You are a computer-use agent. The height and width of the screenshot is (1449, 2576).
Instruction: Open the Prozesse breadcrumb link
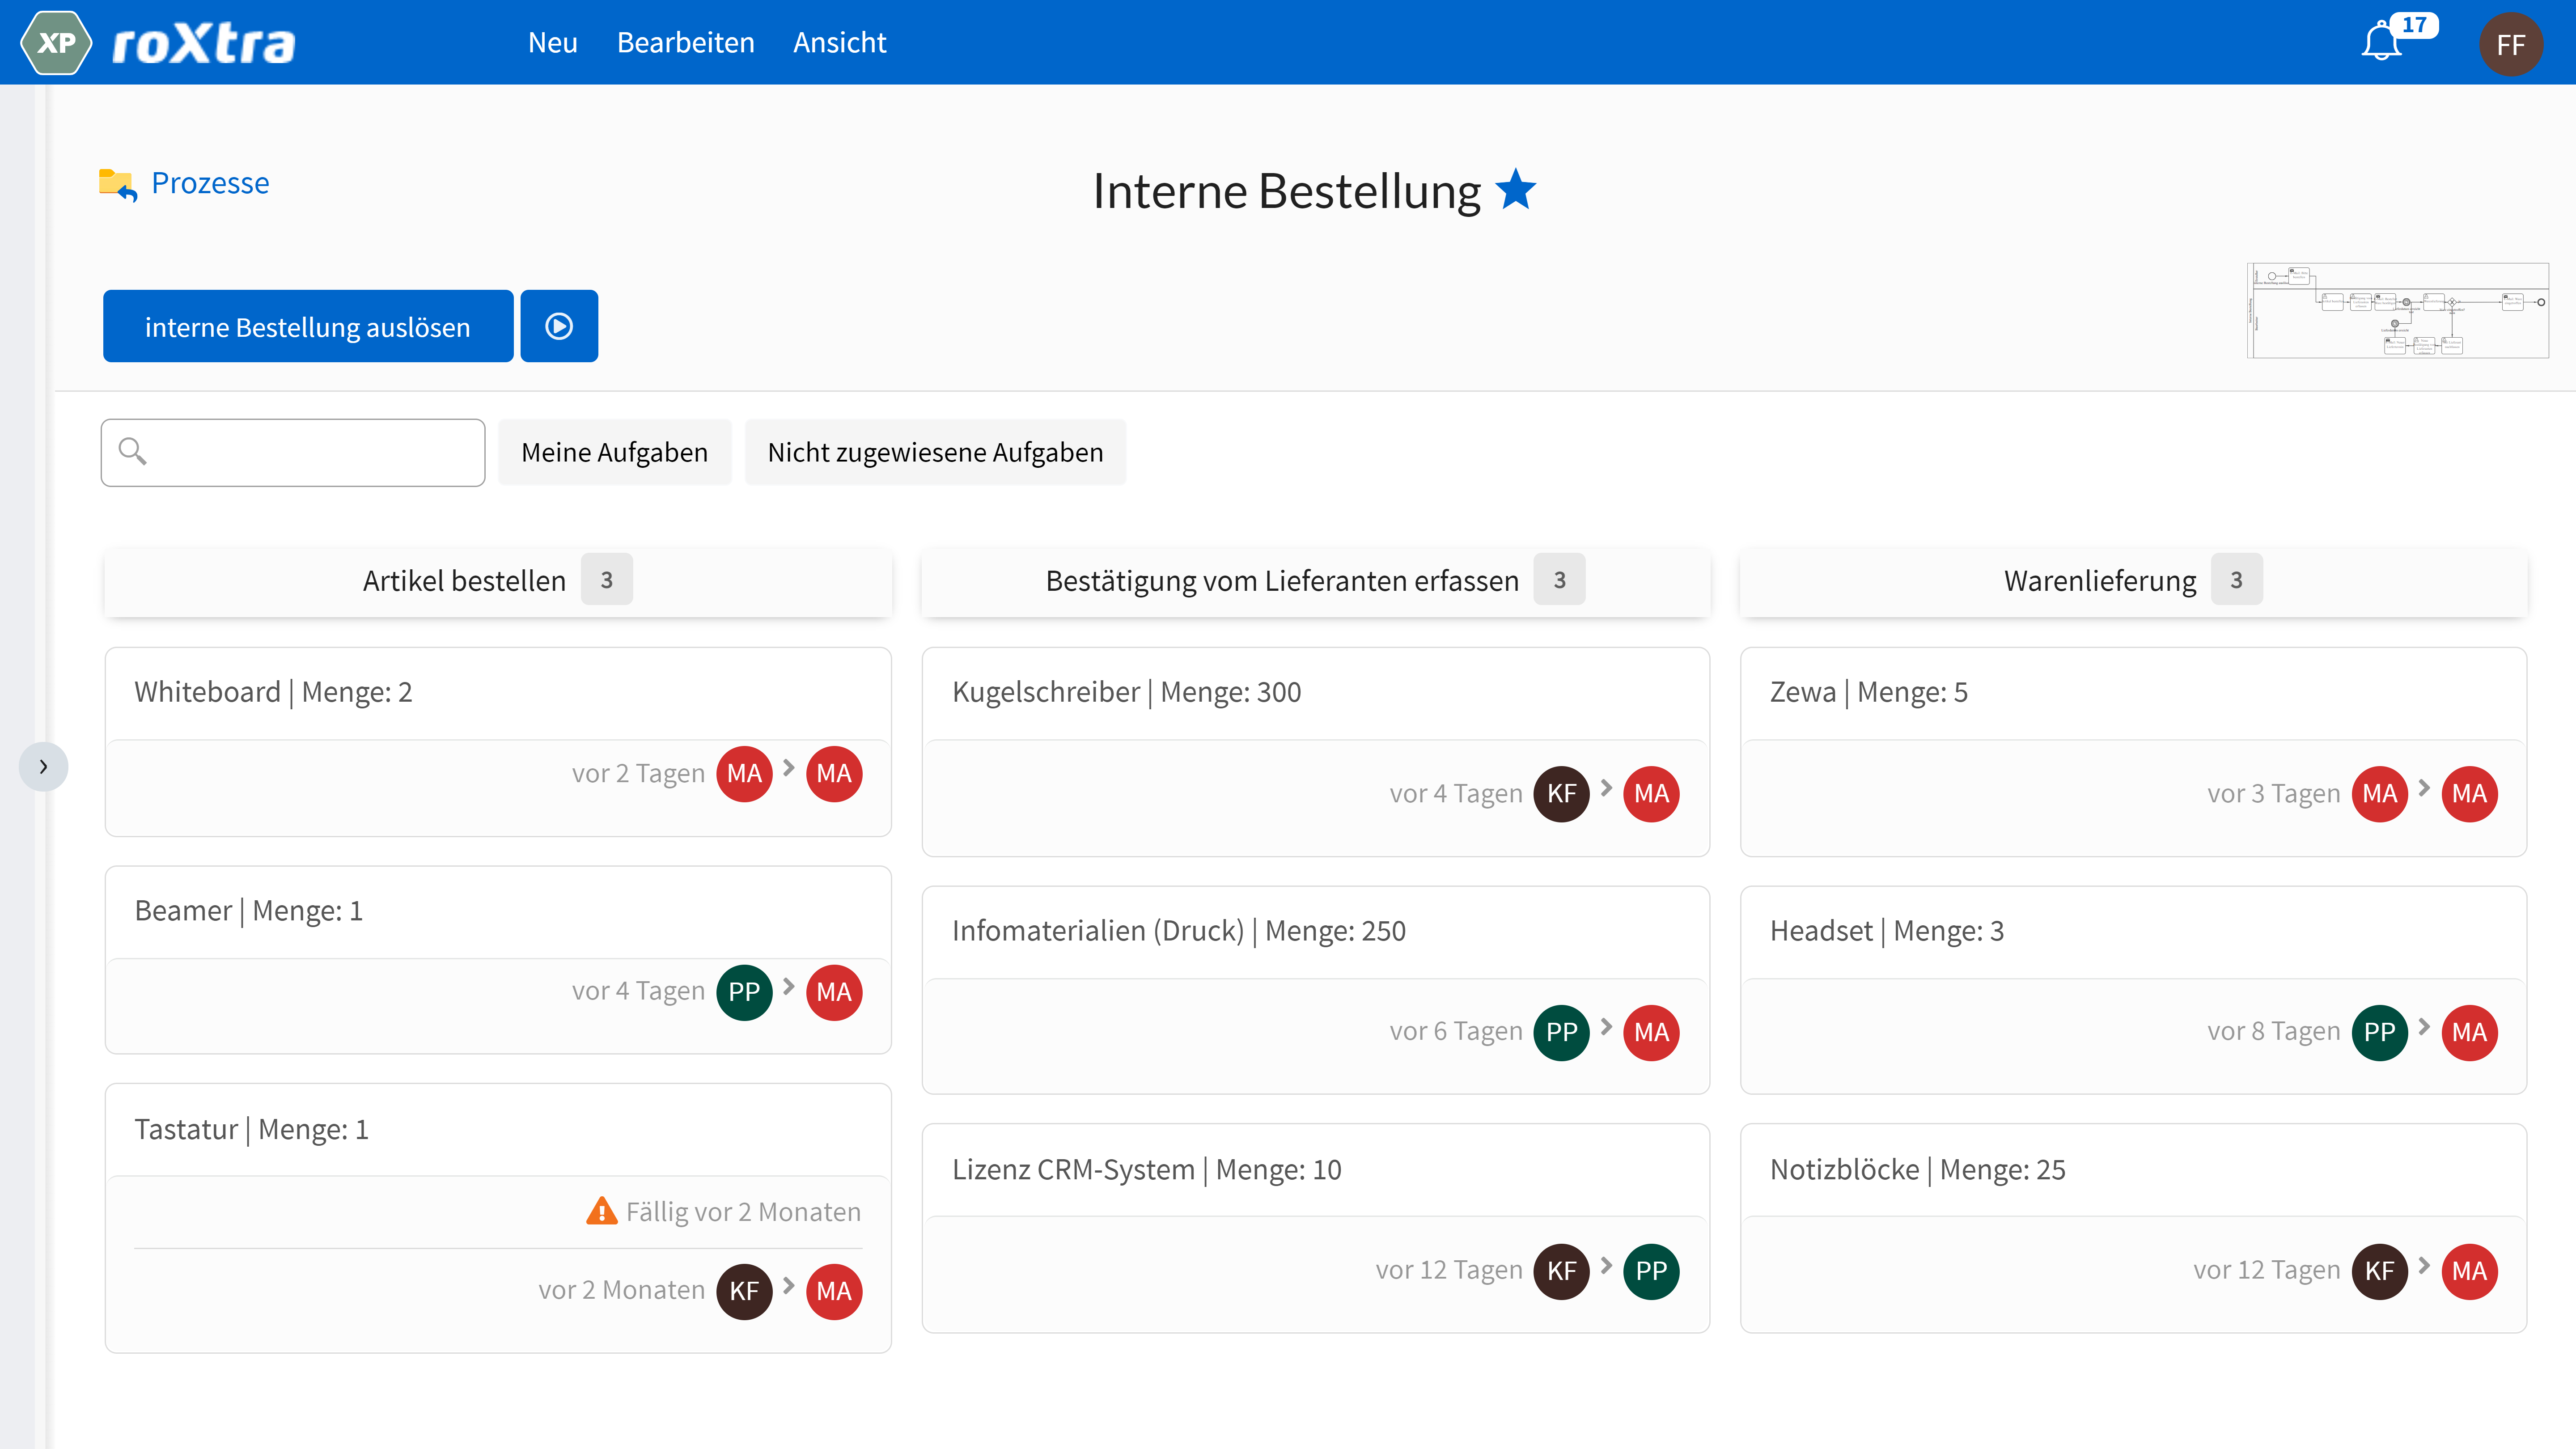coord(210,183)
